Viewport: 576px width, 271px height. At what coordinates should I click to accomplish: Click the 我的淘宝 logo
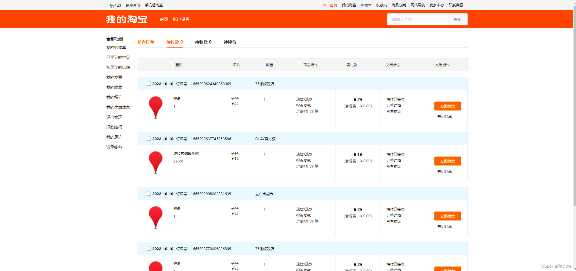pos(127,19)
